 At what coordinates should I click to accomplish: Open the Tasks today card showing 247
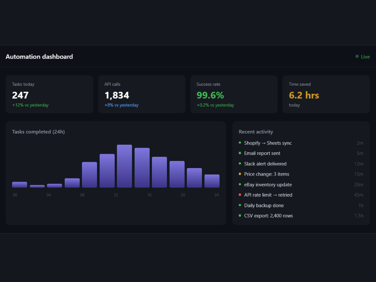[x=49, y=94]
